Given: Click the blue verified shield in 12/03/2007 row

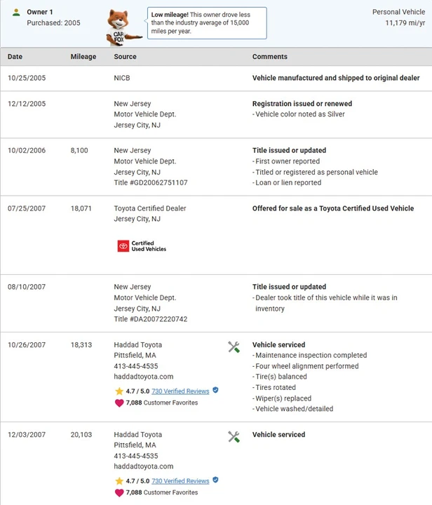Looking at the screenshot, I should click(216, 480).
